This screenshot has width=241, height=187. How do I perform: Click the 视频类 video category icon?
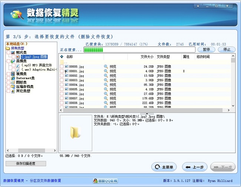pos(13,74)
